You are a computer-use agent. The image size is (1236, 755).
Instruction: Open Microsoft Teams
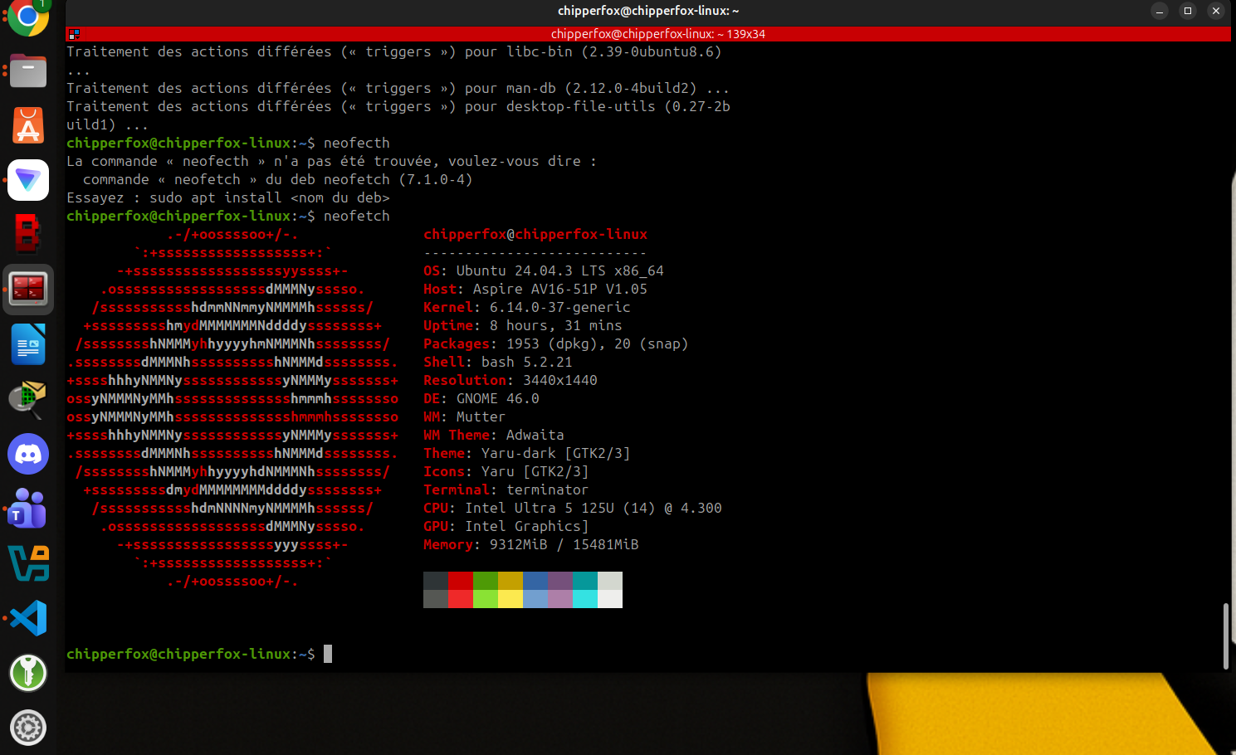27,509
